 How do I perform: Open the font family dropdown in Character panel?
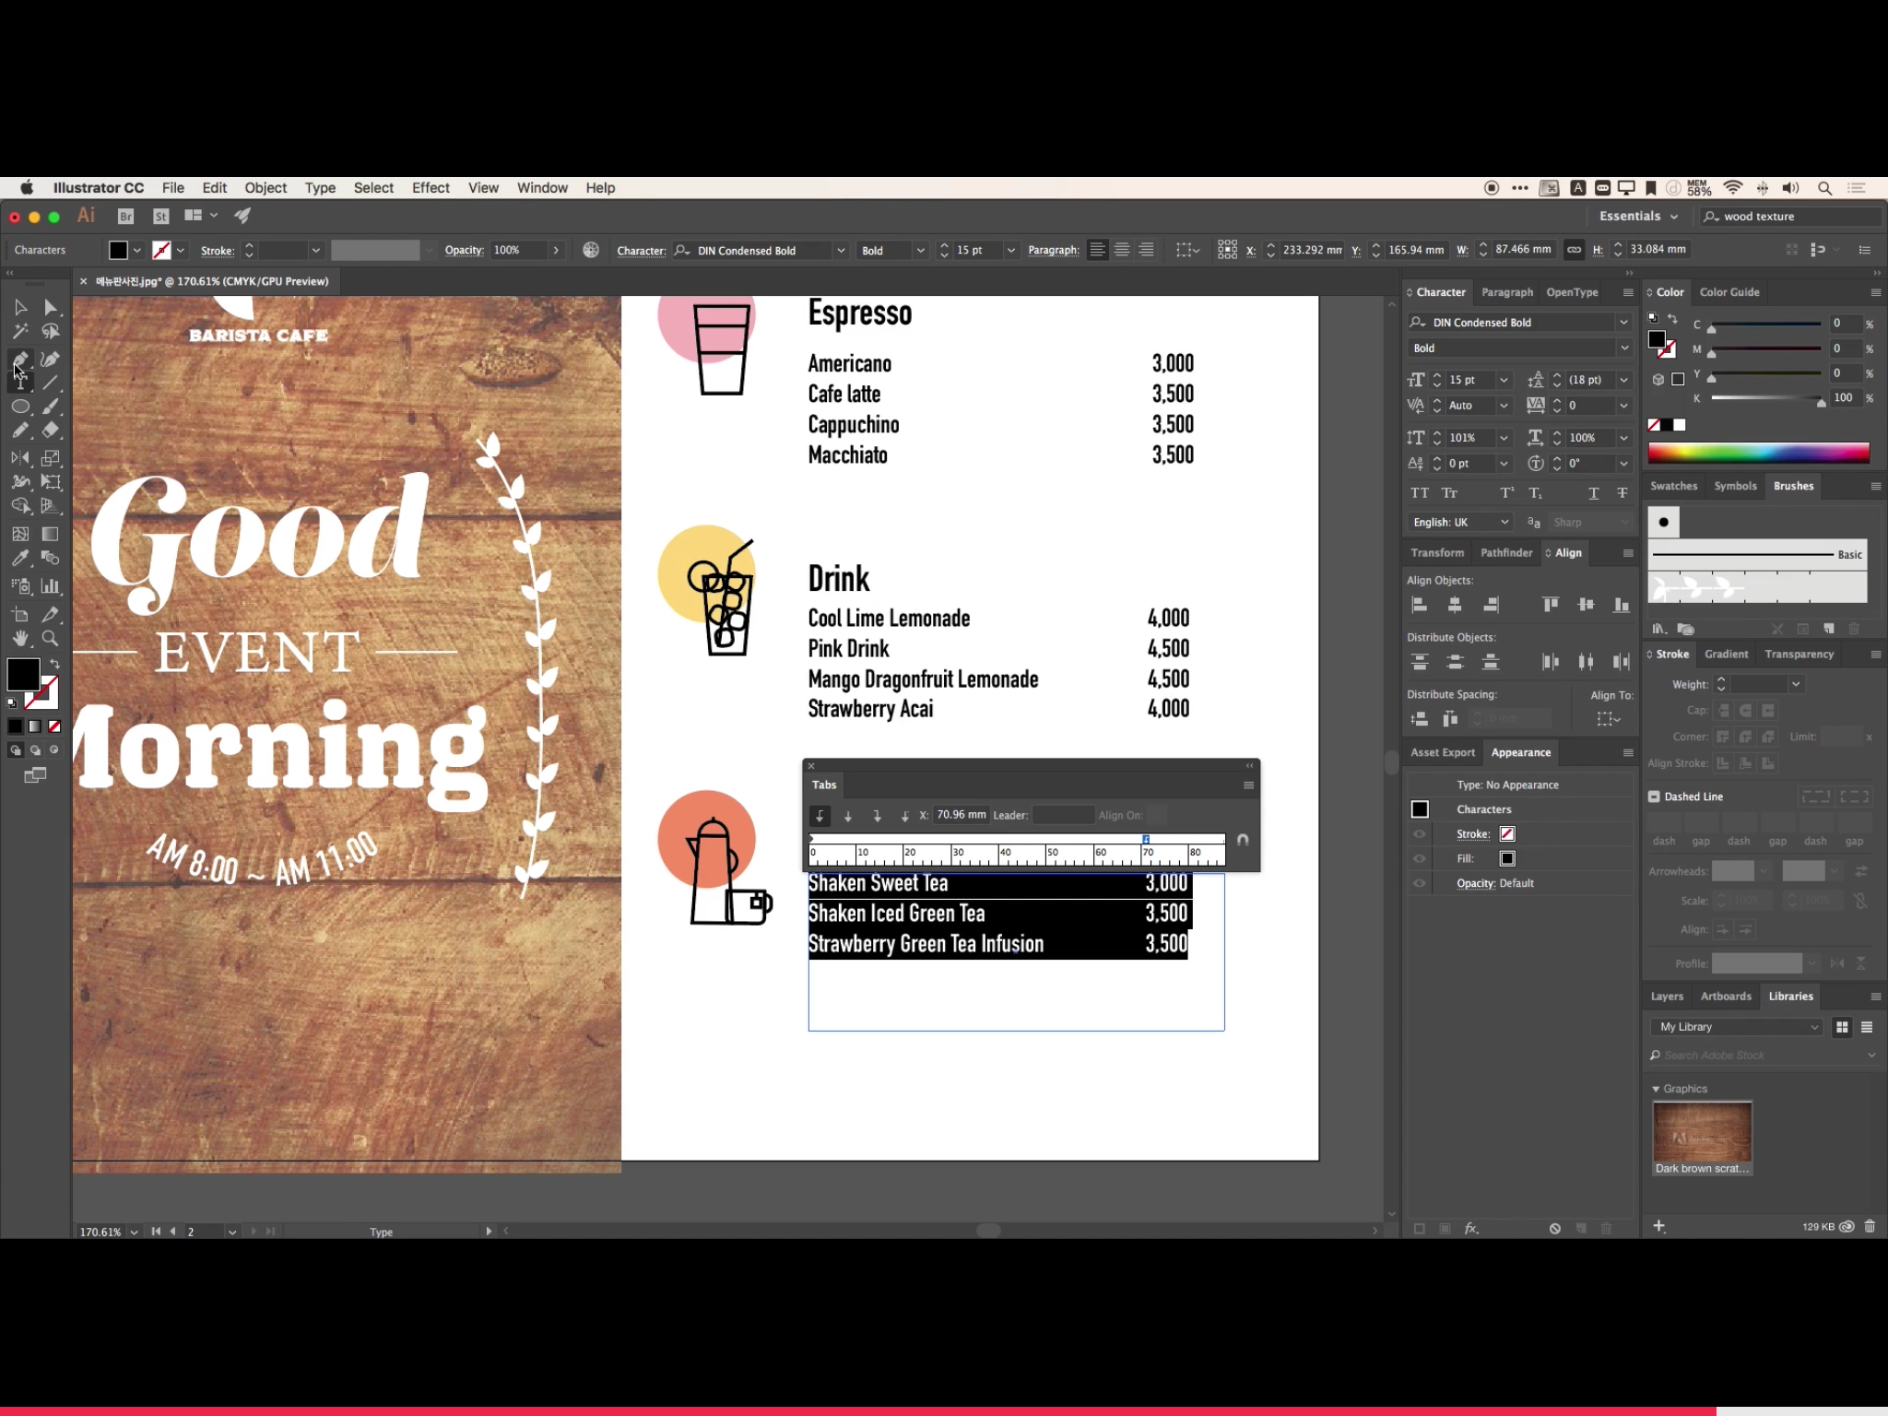[1623, 323]
